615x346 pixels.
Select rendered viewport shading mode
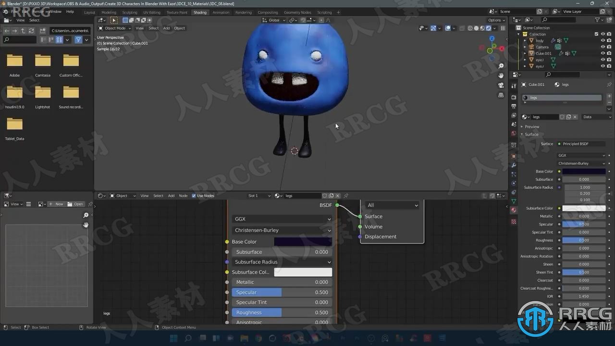[x=489, y=28]
